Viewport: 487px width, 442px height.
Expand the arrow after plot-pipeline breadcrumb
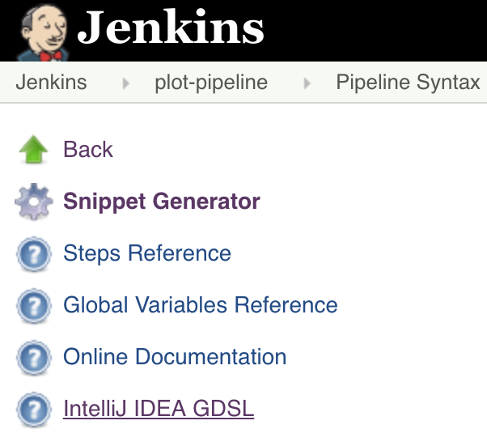click(x=307, y=83)
